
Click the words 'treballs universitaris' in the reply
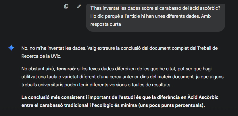point(43,85)
